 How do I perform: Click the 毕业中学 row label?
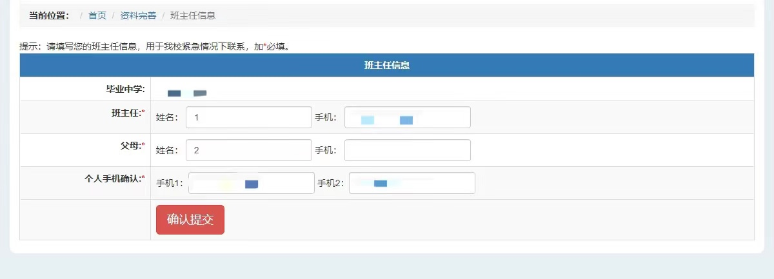(x=121, y=89)
